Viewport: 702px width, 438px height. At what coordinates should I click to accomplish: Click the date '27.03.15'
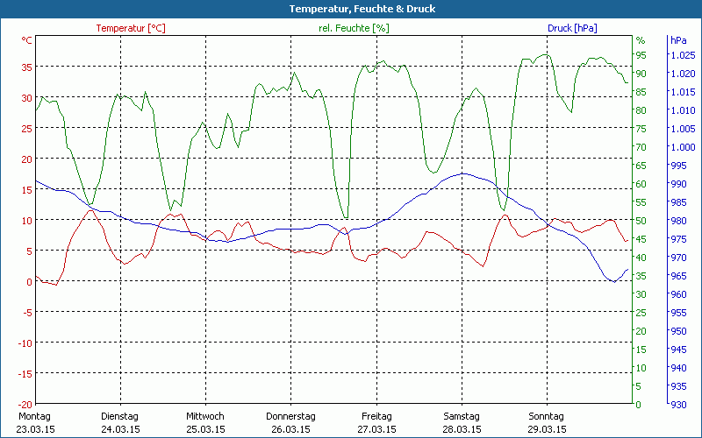click(x=376, y=429)
